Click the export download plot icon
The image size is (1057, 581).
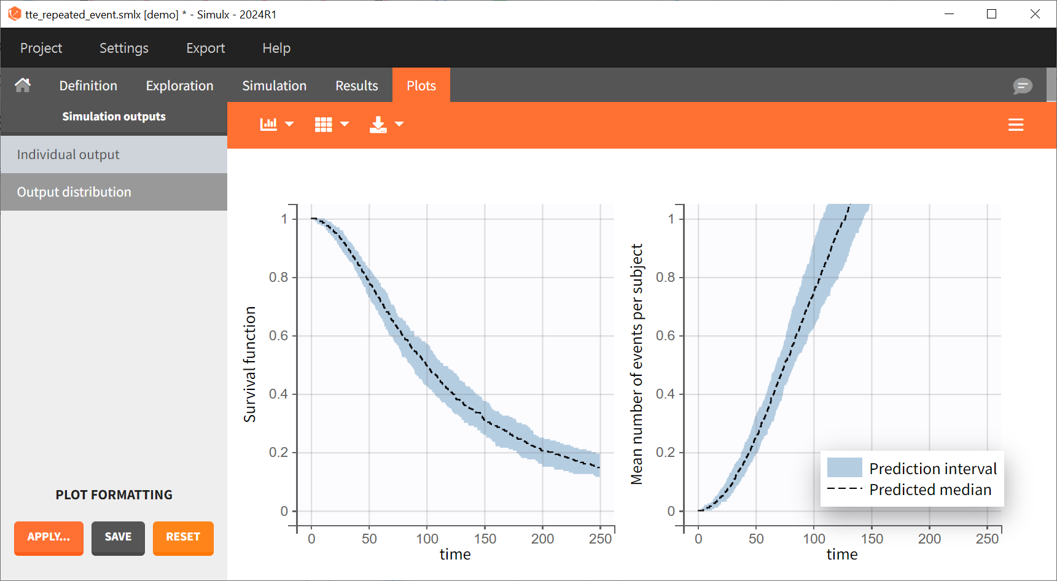tap(378, 125)
